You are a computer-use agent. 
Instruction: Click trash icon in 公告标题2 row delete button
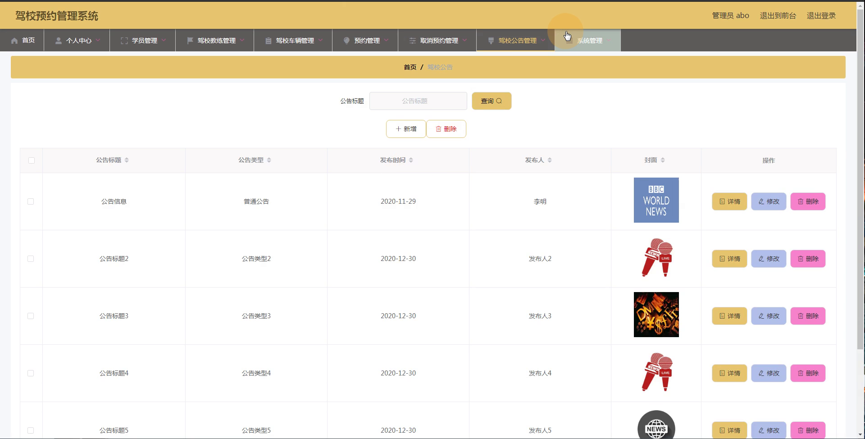[801, 259]
